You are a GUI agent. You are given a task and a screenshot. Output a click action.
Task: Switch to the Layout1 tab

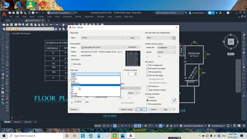click(x=17, y=122)
